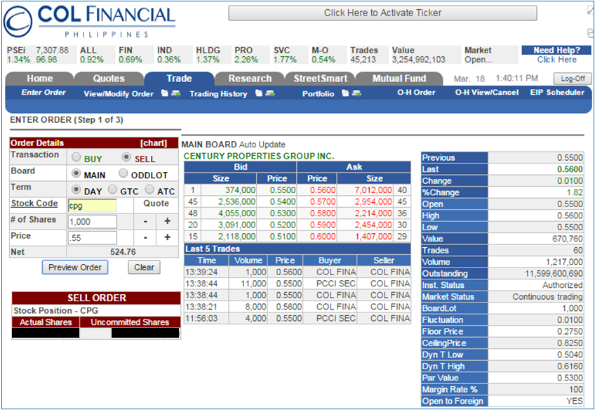Viewport: 595px width, 410px height.
Task: Click the Preview Order button
Action: (75, 267)
